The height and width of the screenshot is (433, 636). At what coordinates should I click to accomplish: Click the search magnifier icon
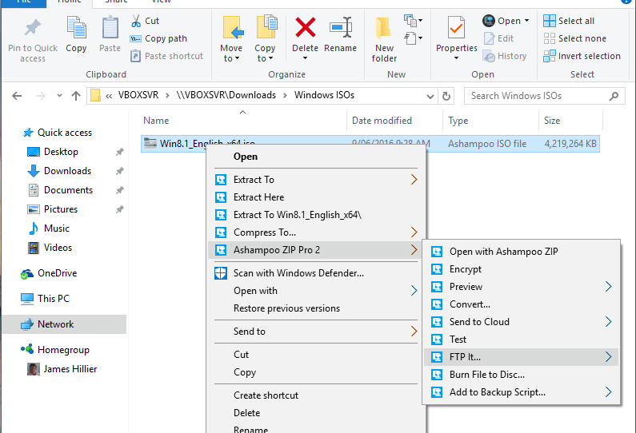pyautogui.click(x=614, y=96)
